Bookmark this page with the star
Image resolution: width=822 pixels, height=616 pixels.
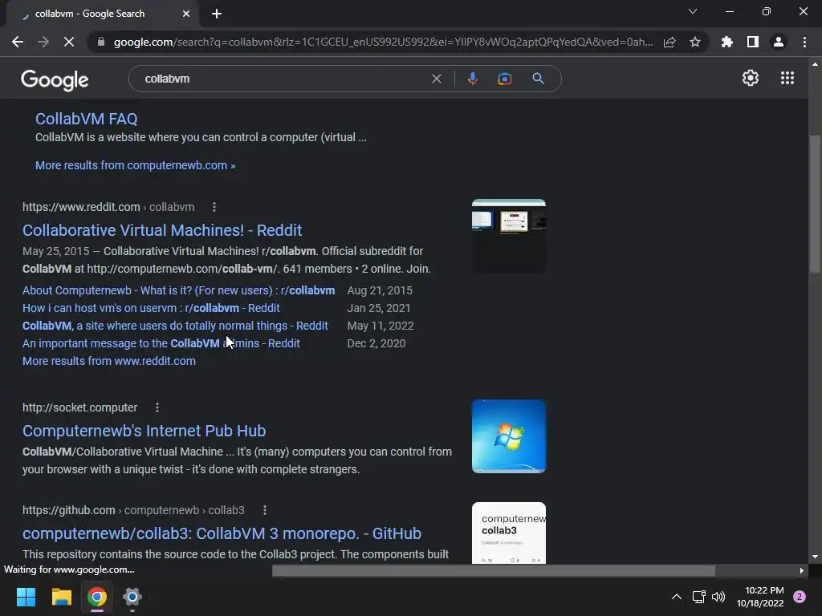695,42
